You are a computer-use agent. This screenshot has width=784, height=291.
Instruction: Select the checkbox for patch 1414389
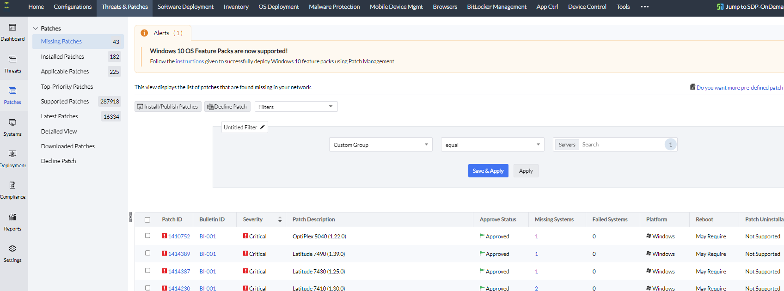(x=147, y=253)
